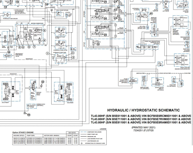This screenshot has width=193, height=153.
Task: Click callout number 22
Action: (x=43, y=82)
